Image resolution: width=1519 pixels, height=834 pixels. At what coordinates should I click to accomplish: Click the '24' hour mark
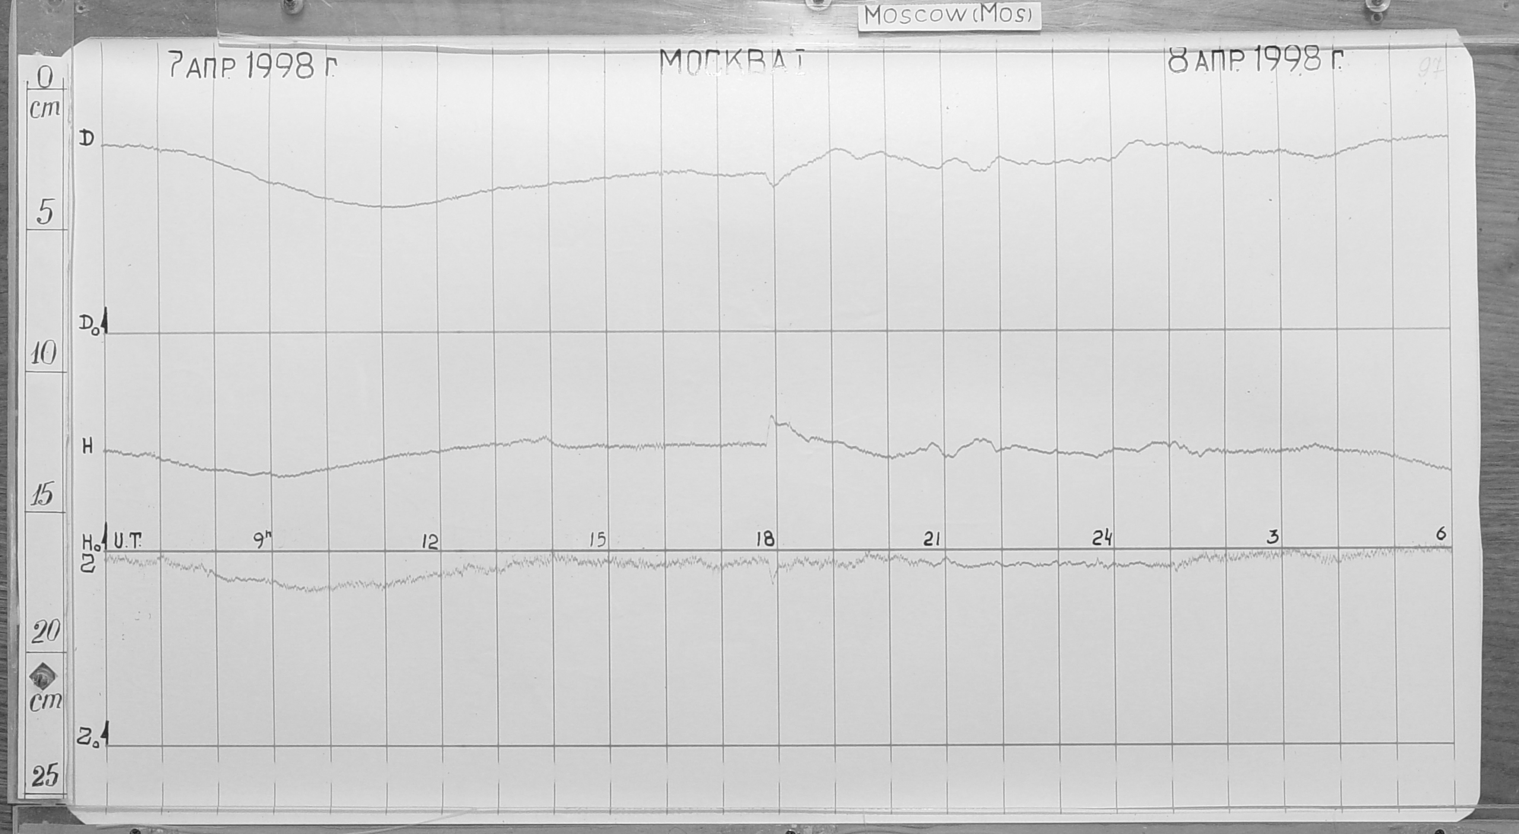point(1102,538)
